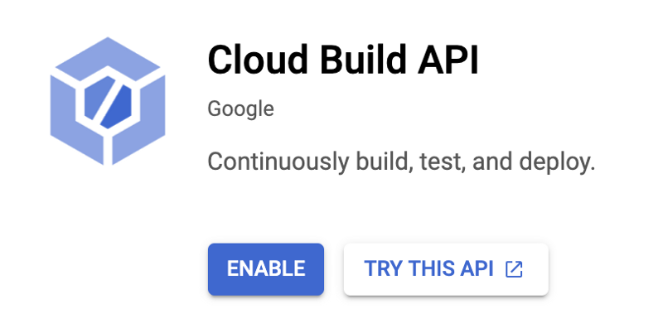
Task: Click the TRY THIS API text label
Action: 428,268
